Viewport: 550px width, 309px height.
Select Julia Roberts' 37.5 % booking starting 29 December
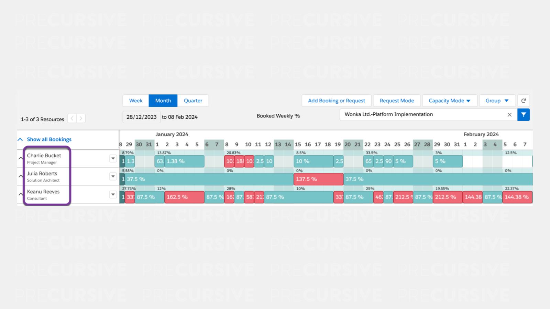209,179
